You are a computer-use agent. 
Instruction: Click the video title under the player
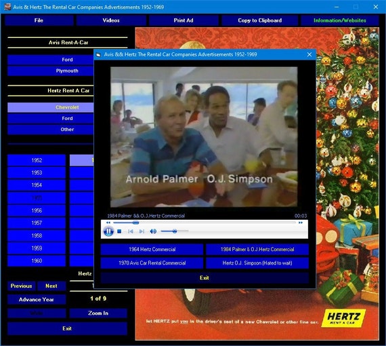[x=146, y=216]
